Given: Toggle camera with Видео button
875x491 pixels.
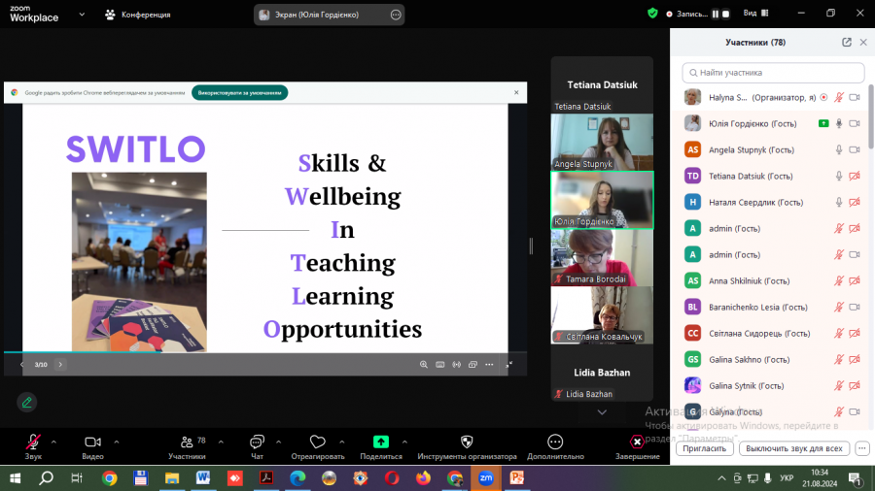Looking at the screenshot, I should tap(92, 447).
